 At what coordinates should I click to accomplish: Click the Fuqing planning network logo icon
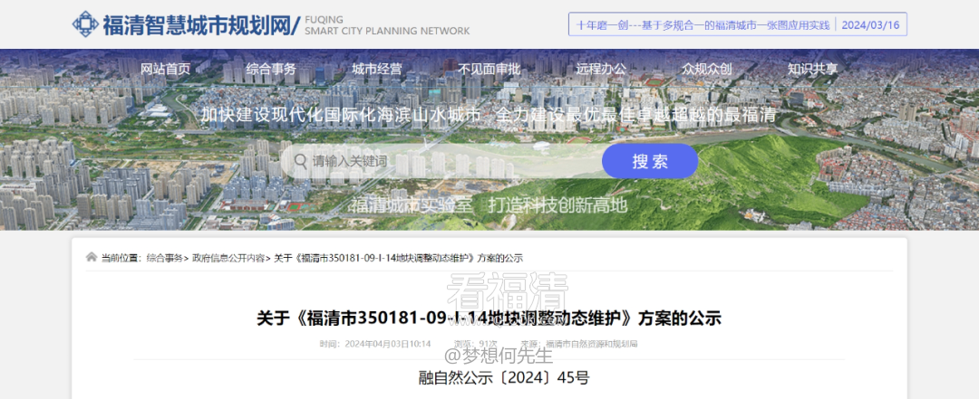click(x=84, y=24)
